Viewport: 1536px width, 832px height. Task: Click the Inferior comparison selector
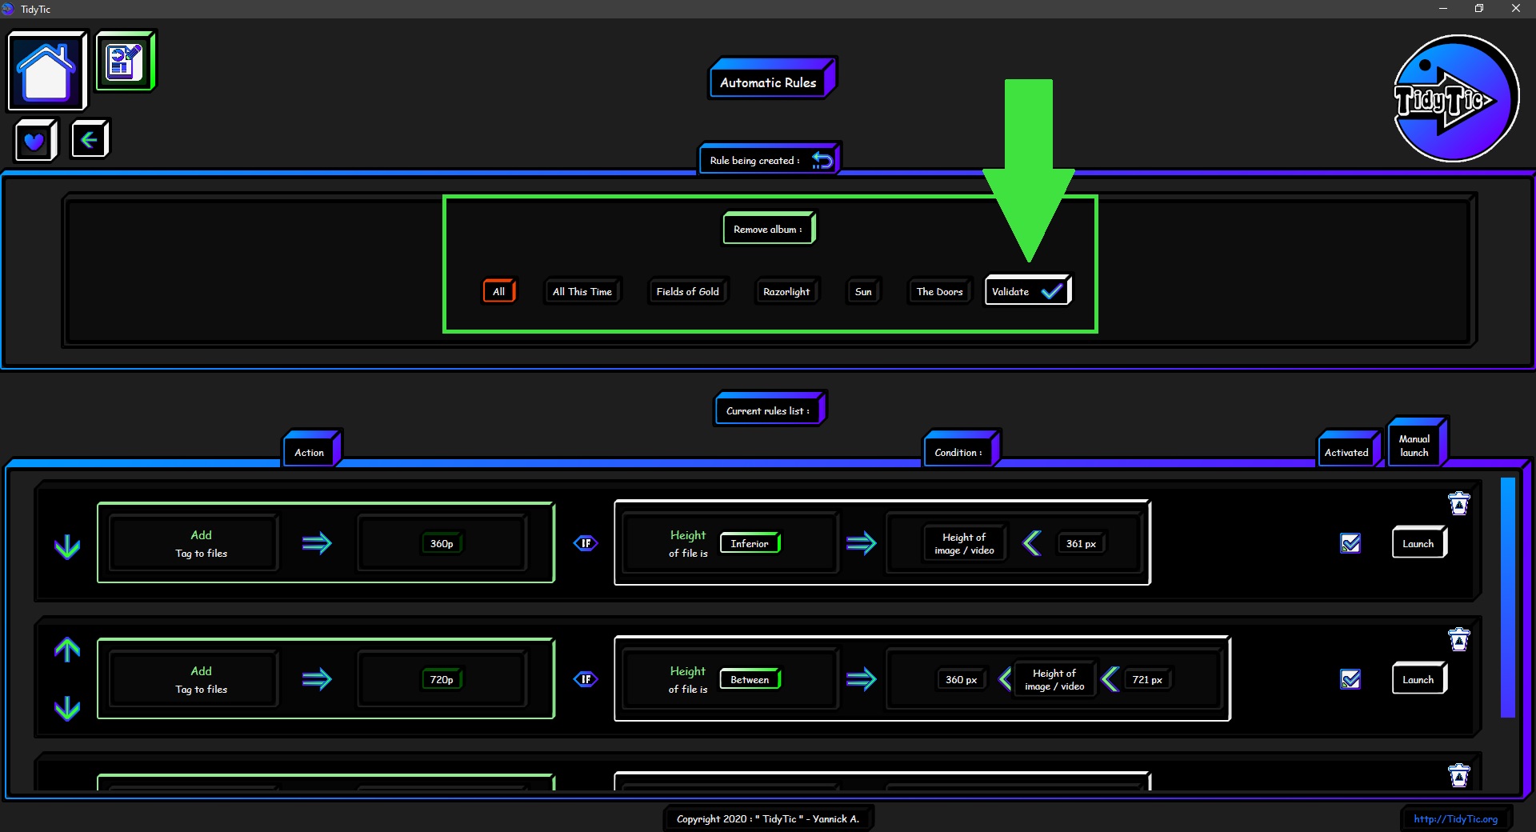pyautogui.click(x=750, y=543)
